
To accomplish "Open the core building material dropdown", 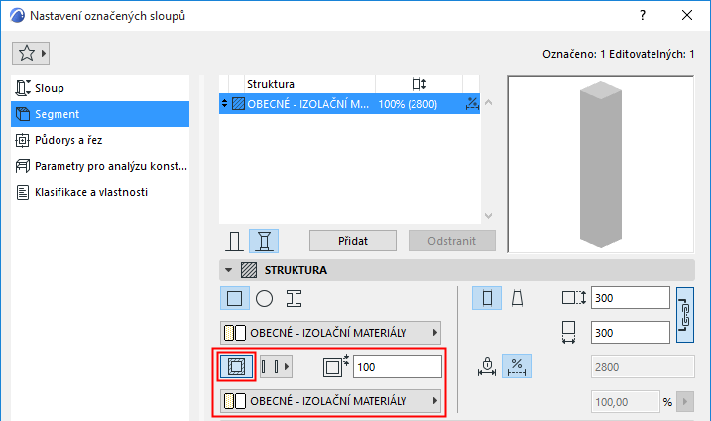I will 329,333.
